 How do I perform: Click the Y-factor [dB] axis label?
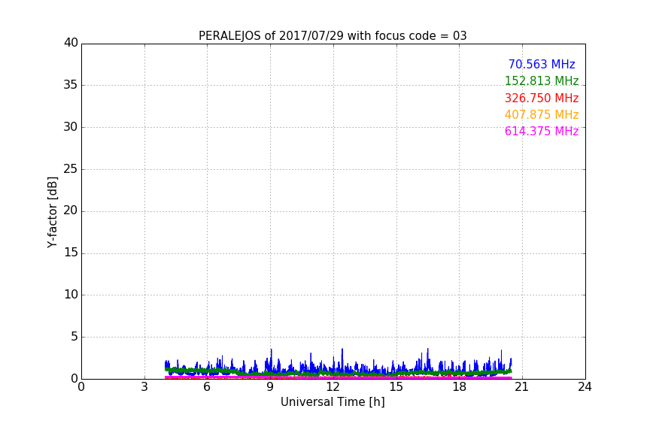click(x=52, y=212)
